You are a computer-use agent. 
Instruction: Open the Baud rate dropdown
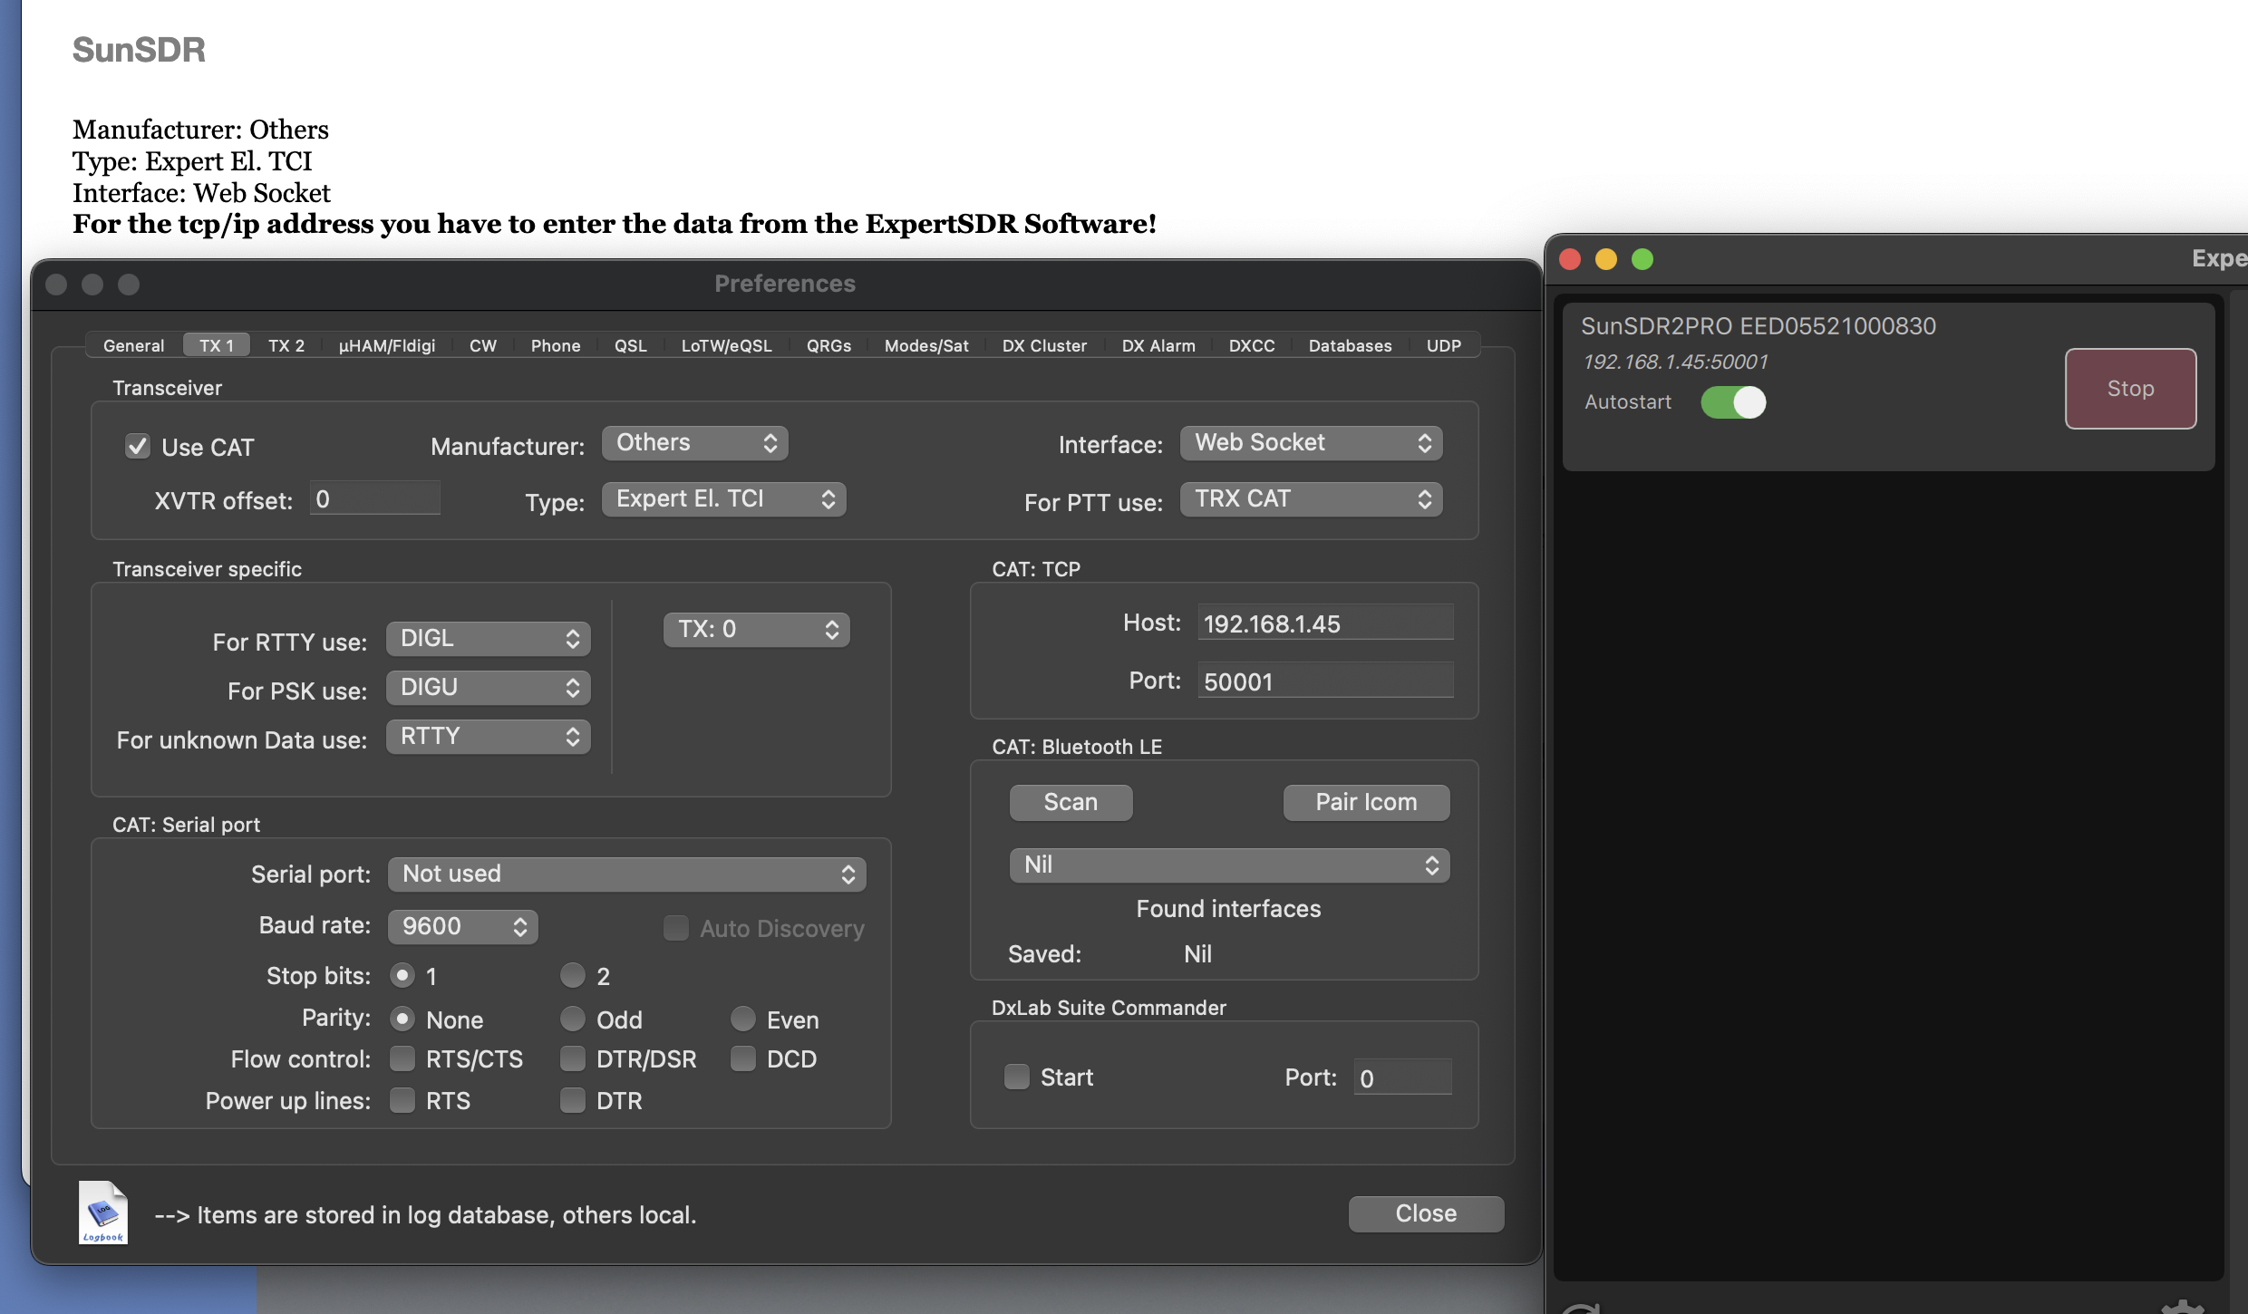click(x=462, y=927)
